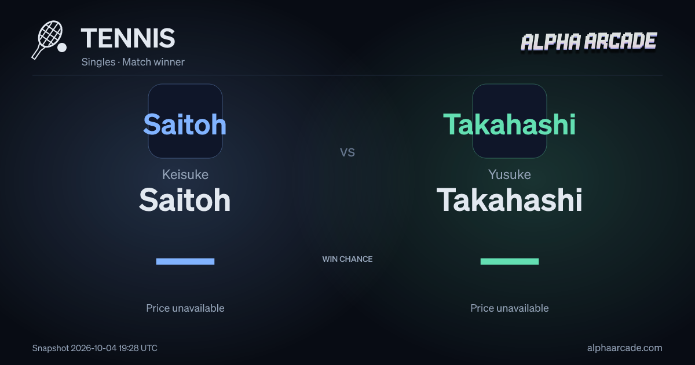Click the blue Saitoh win chance bar

click(185, 261)
